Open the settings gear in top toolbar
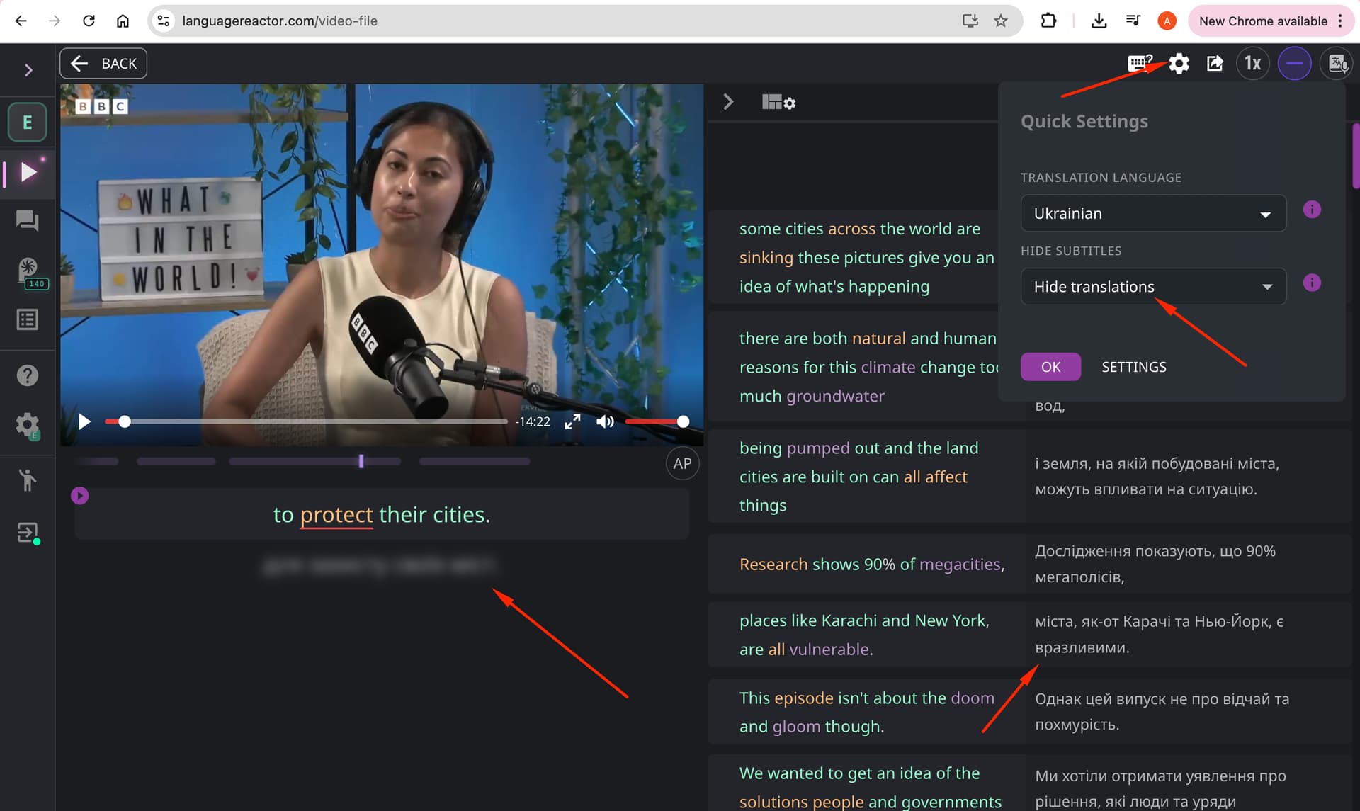Image resolution: width=1360 pixels, height=811 pixels. [1179, 64]
